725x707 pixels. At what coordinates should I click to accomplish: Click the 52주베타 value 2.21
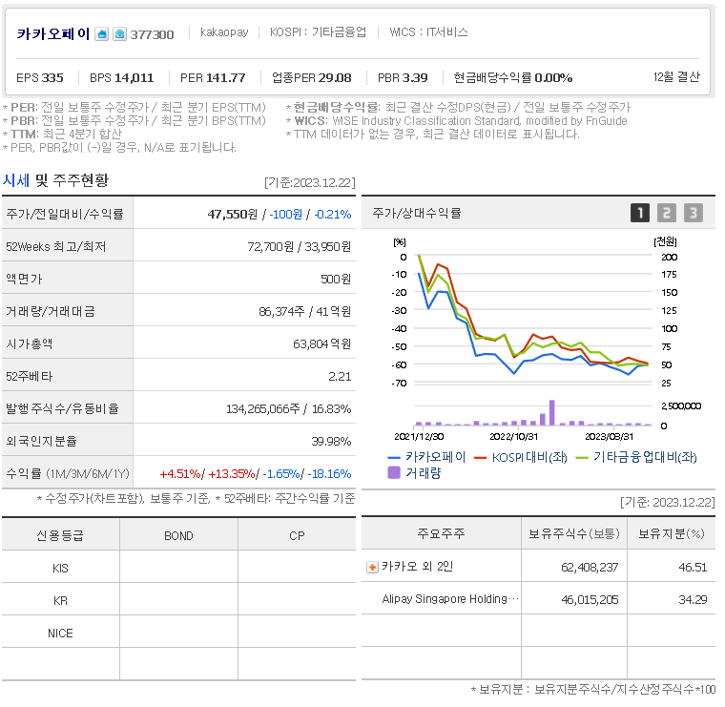(340, 376)
